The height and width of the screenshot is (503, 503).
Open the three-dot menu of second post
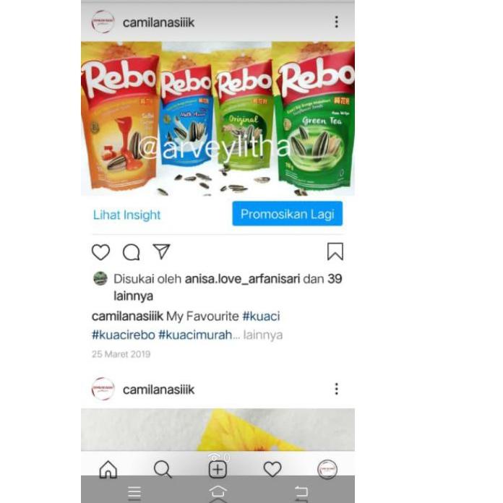336,389
